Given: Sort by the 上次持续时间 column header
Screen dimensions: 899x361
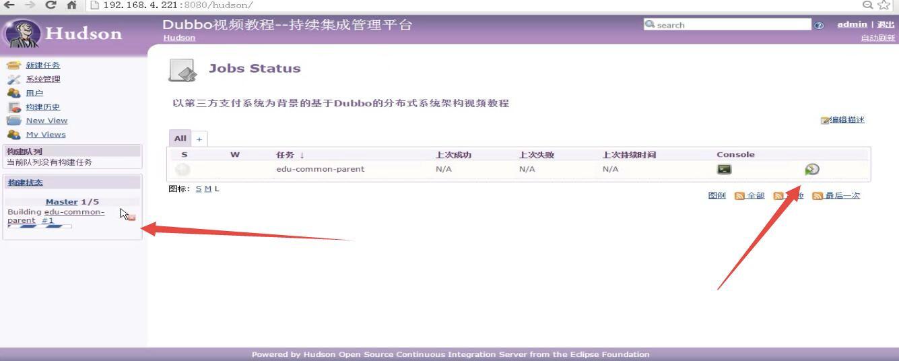Looking at the screenshot, I should click(x=629, y=155).
